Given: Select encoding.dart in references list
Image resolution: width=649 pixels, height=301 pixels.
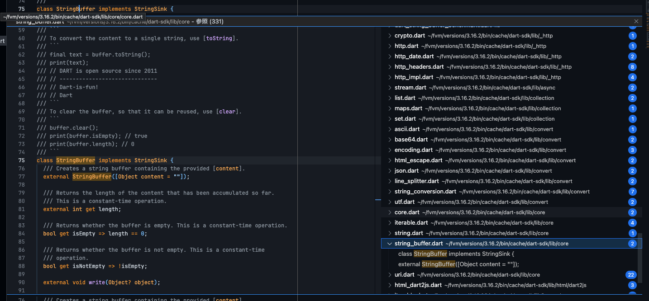Looking at the screenshot, I should pos(511,150).
